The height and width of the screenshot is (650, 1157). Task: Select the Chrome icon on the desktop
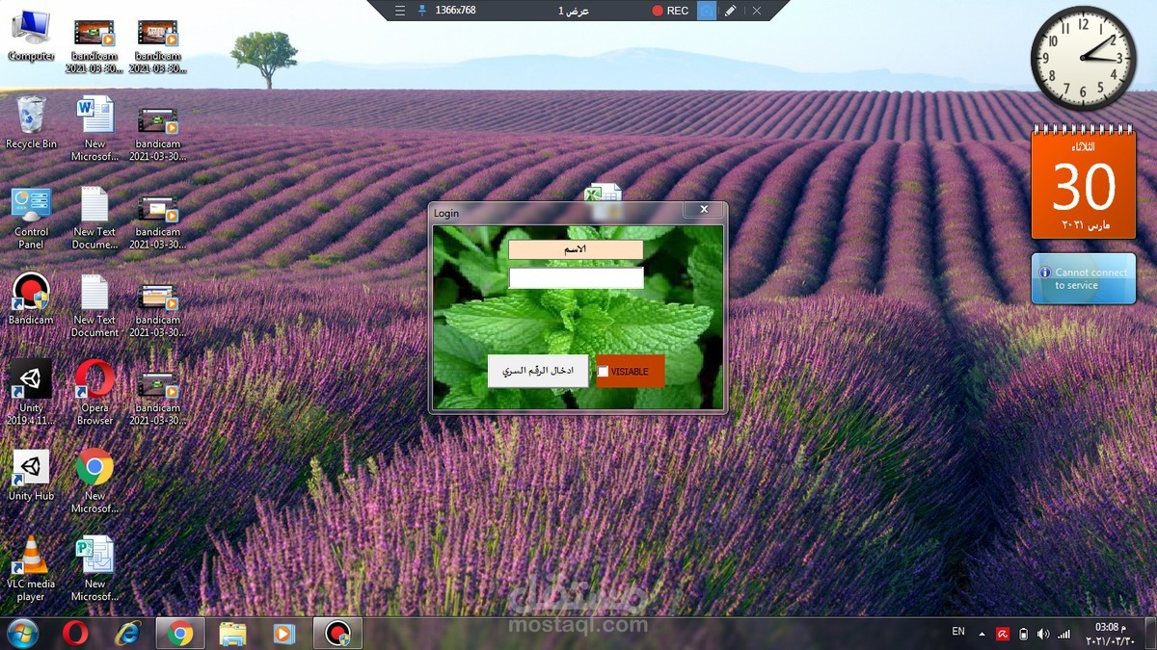[94, 481]
